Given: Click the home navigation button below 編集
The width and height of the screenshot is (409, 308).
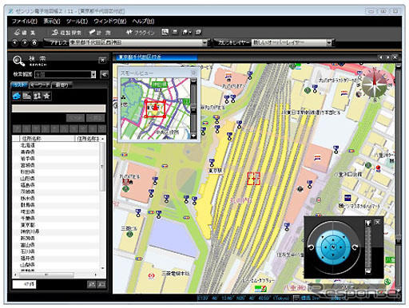Looking at the screenshot, I should click(x=34, y=42).
